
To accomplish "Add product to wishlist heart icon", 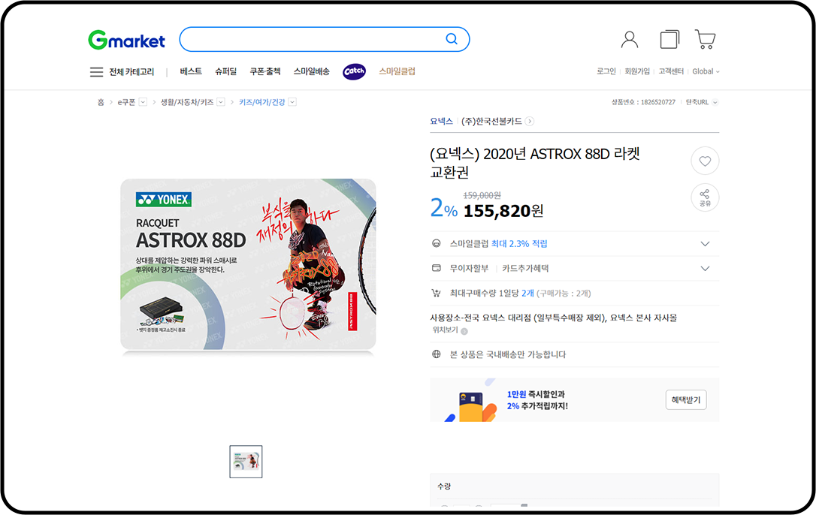I will click(x=705, y=161).
